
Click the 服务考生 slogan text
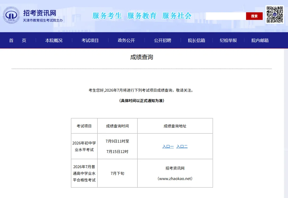107,16
